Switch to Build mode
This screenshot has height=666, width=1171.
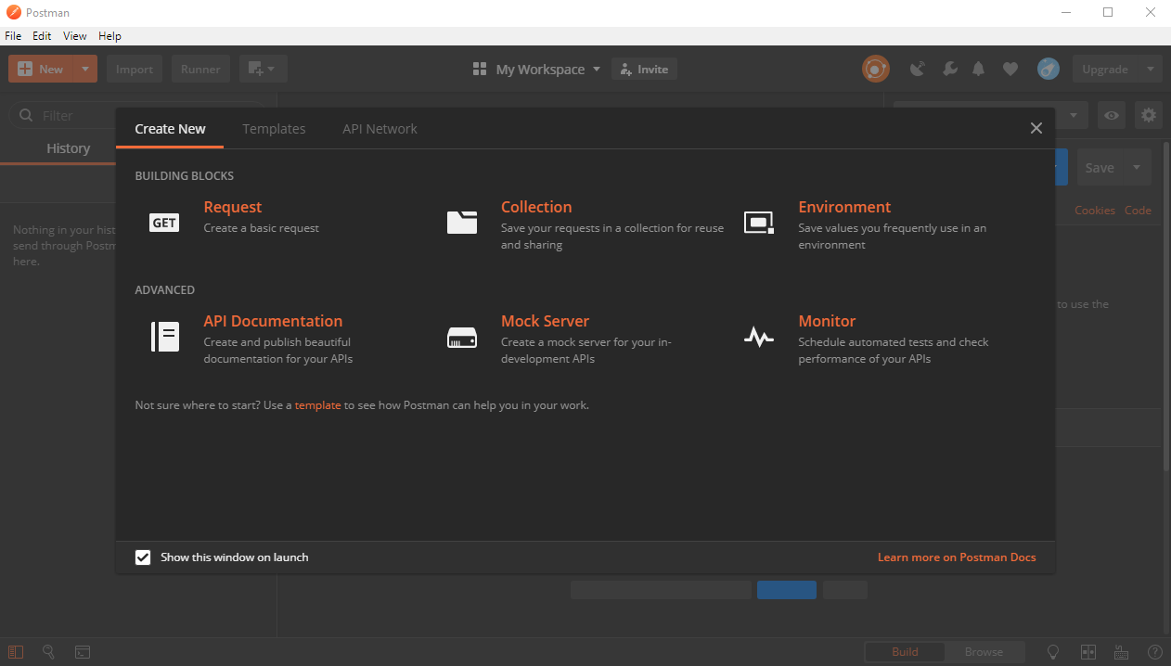905,652
